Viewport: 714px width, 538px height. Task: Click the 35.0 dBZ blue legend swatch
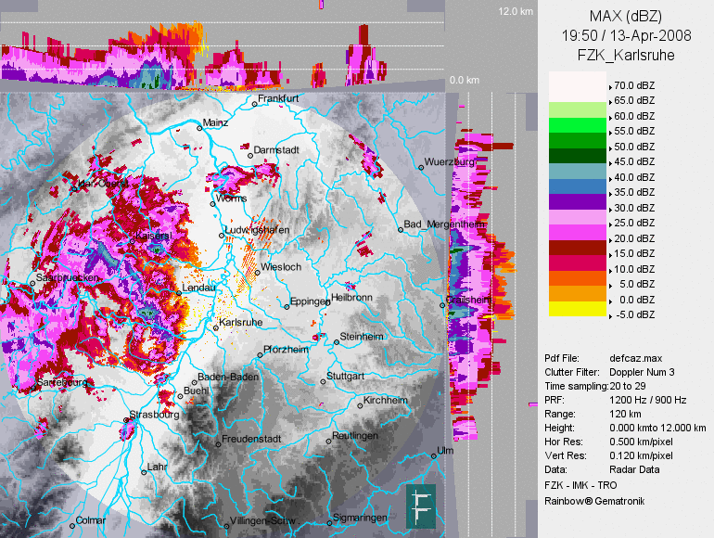[577, 186]
